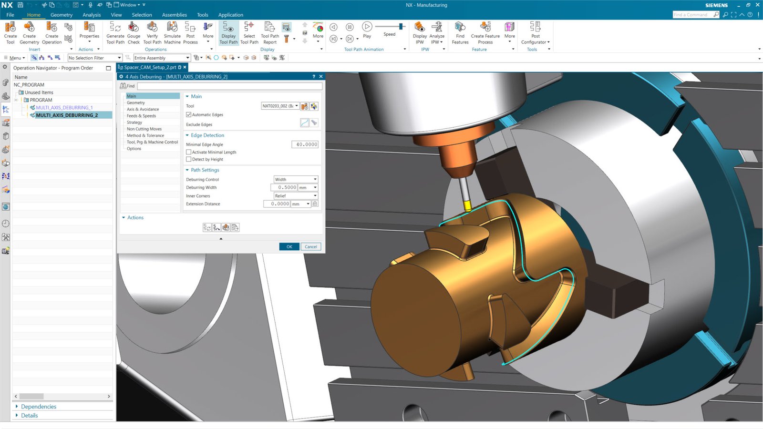Click the Simulate Machine icon

tap(172, 32)
